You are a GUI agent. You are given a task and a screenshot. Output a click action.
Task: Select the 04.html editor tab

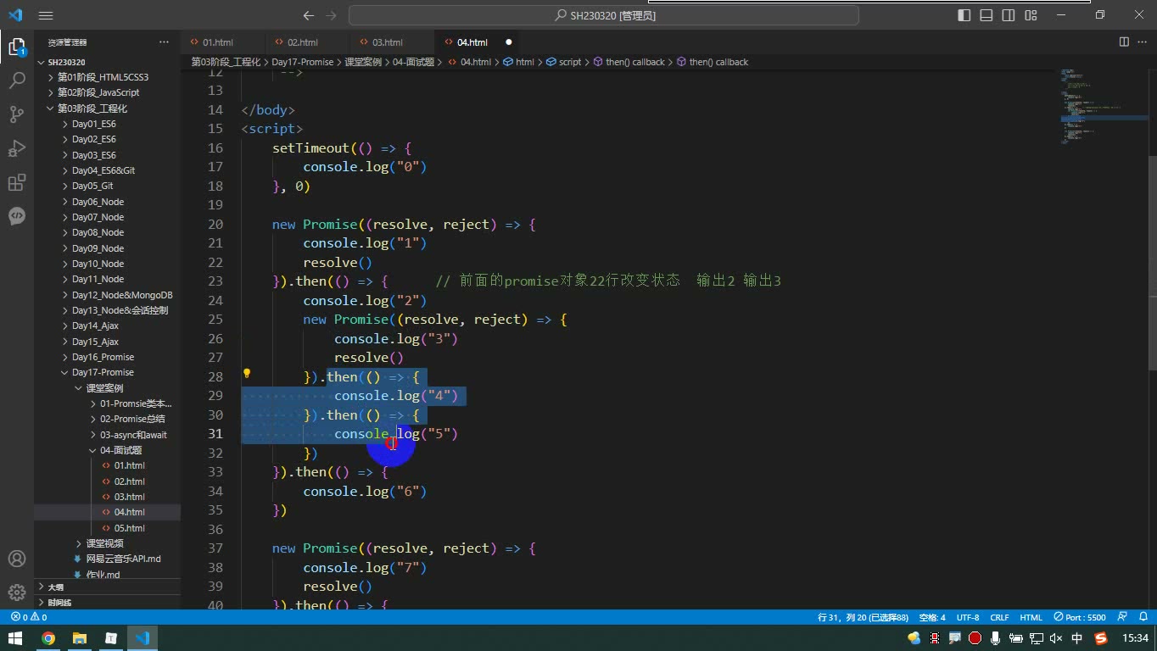478,42
